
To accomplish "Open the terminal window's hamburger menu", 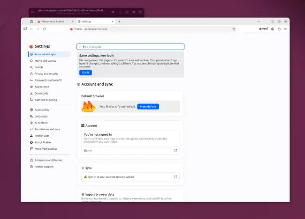I will pyautogui.click(x=120, y=12).
